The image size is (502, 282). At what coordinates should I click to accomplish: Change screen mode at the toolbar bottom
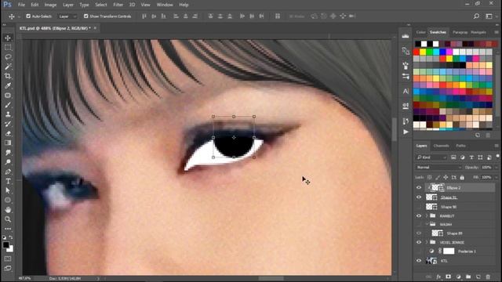pyautogui.click(x=8, y=268)
